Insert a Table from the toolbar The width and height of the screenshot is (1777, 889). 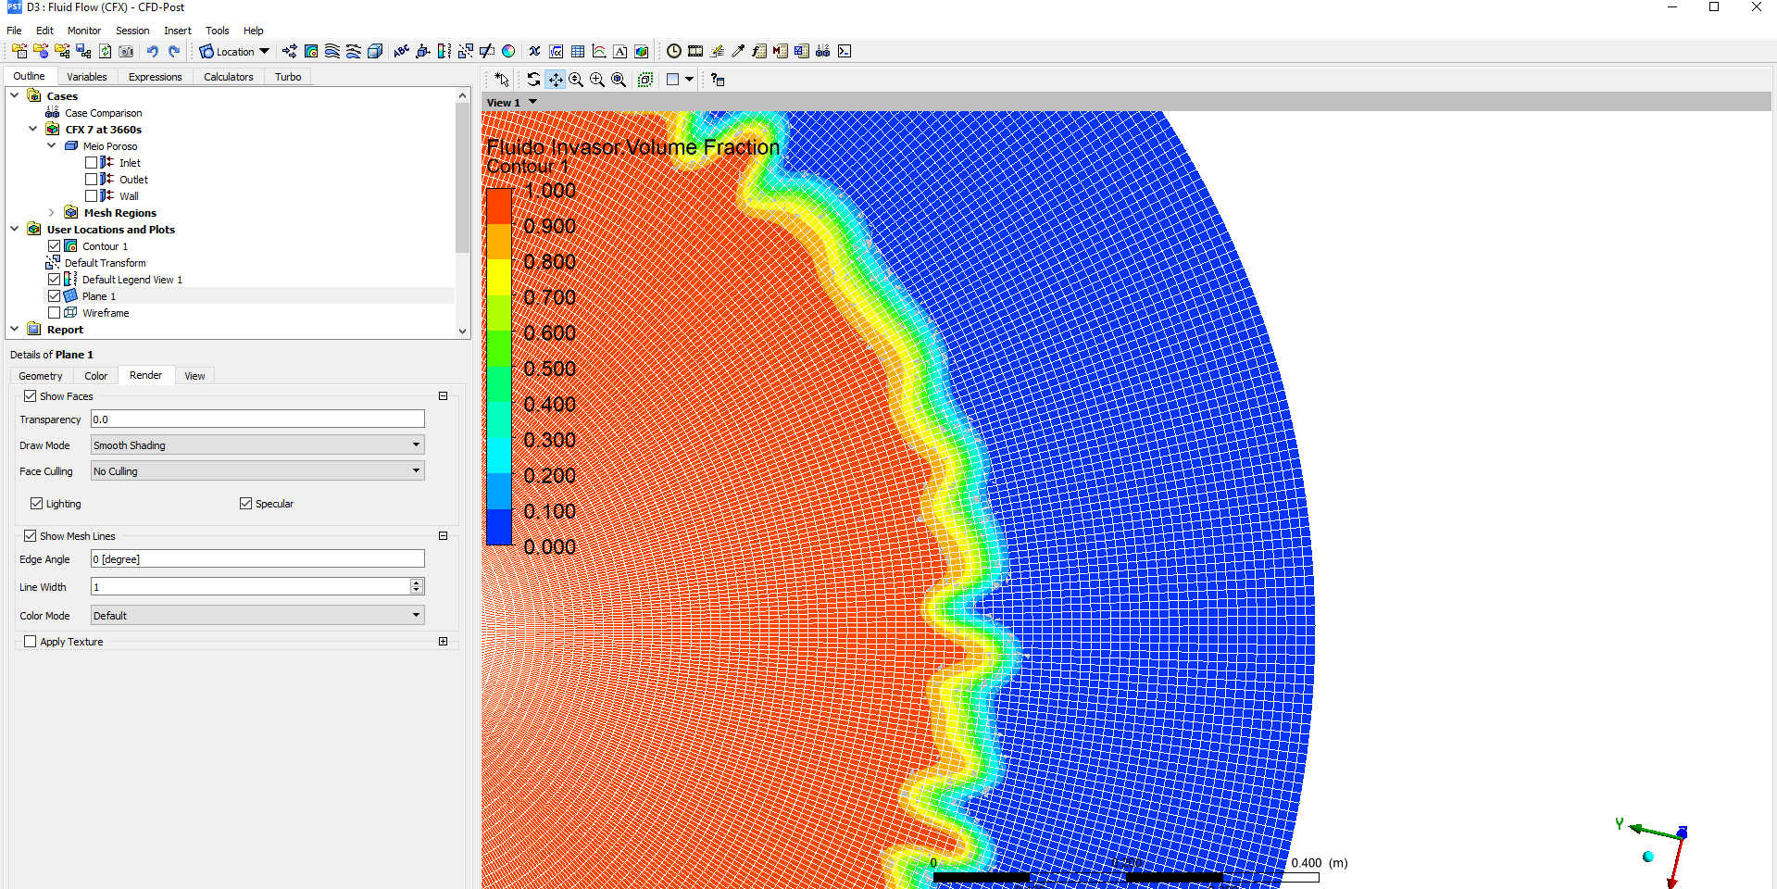[x=578, y=52]
